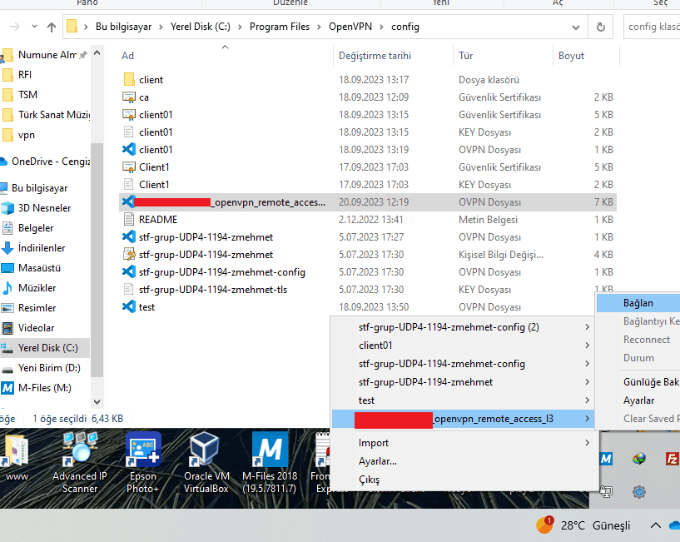Open M-Files 2018 desktop icon
Screen dimensions: 680x542
[x=269, y=463]
